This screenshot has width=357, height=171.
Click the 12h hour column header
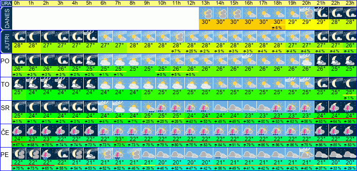coord(191,3)
